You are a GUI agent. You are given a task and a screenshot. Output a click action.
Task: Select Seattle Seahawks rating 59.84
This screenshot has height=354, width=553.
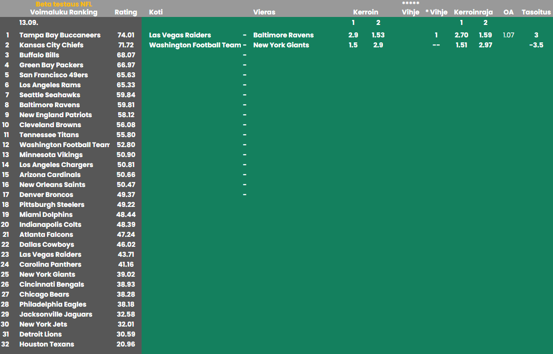(x=126, y=95)
